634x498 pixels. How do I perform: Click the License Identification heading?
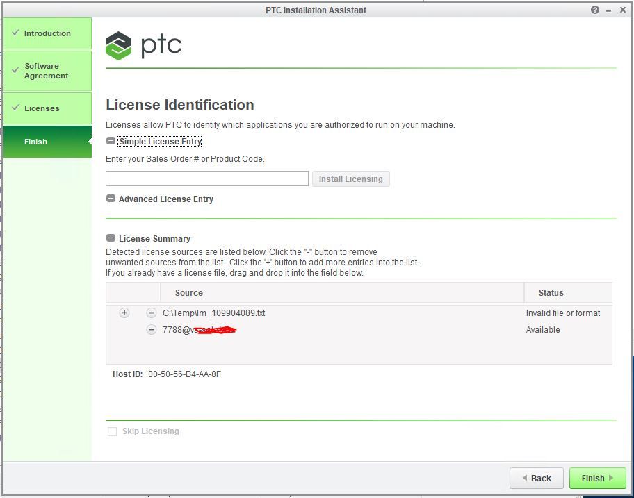coord(180,105)
